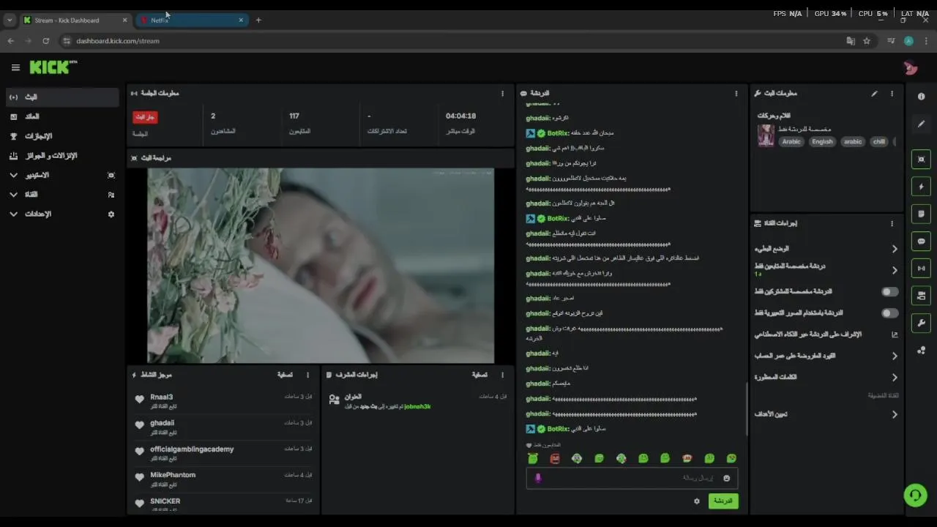937x527 pixels.
Task: Toggle subscribers-only chat switch
Action: (889, 292)
